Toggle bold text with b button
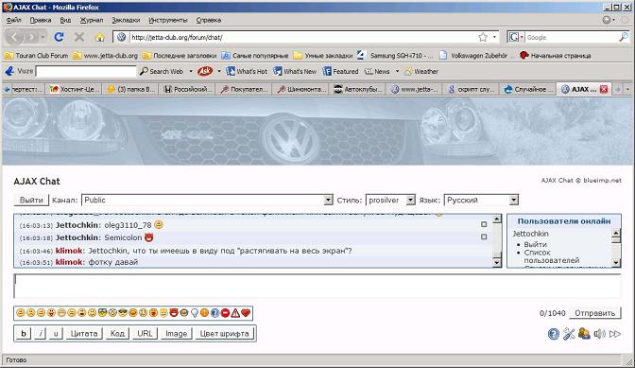The image size is (635, 368). [x=24, y=334]
